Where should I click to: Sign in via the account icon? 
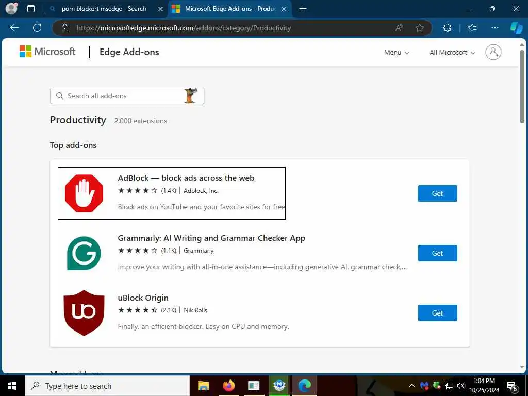493,52
